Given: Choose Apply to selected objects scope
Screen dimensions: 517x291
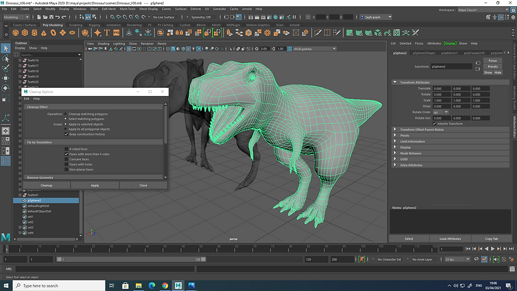Looking at the screenshot, I should pyautogui.click(x=66, y=124).
